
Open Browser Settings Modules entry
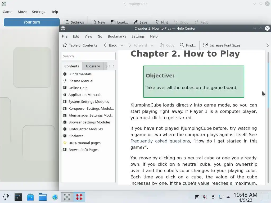pyautogui.click(x=88, y=122)
